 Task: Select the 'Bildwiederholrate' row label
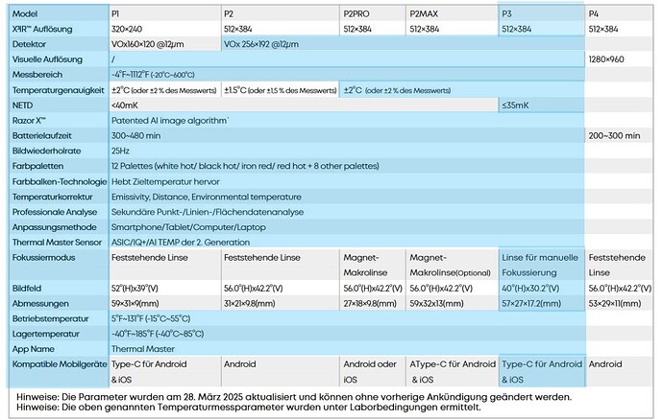click(x=46, y=152)
